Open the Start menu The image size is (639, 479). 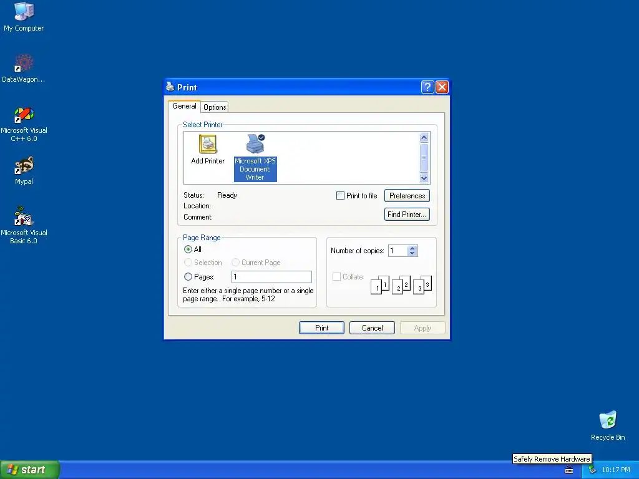(x=29, y=470)
